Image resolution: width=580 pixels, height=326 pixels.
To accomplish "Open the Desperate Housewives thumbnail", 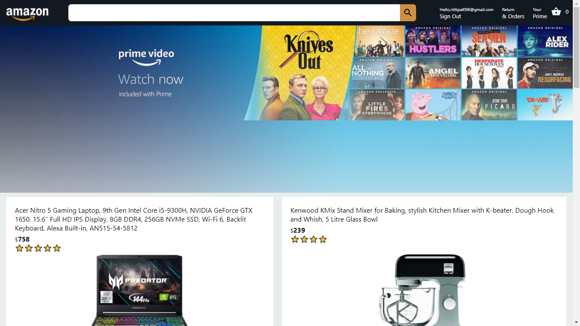I will [x=489, y=73].
